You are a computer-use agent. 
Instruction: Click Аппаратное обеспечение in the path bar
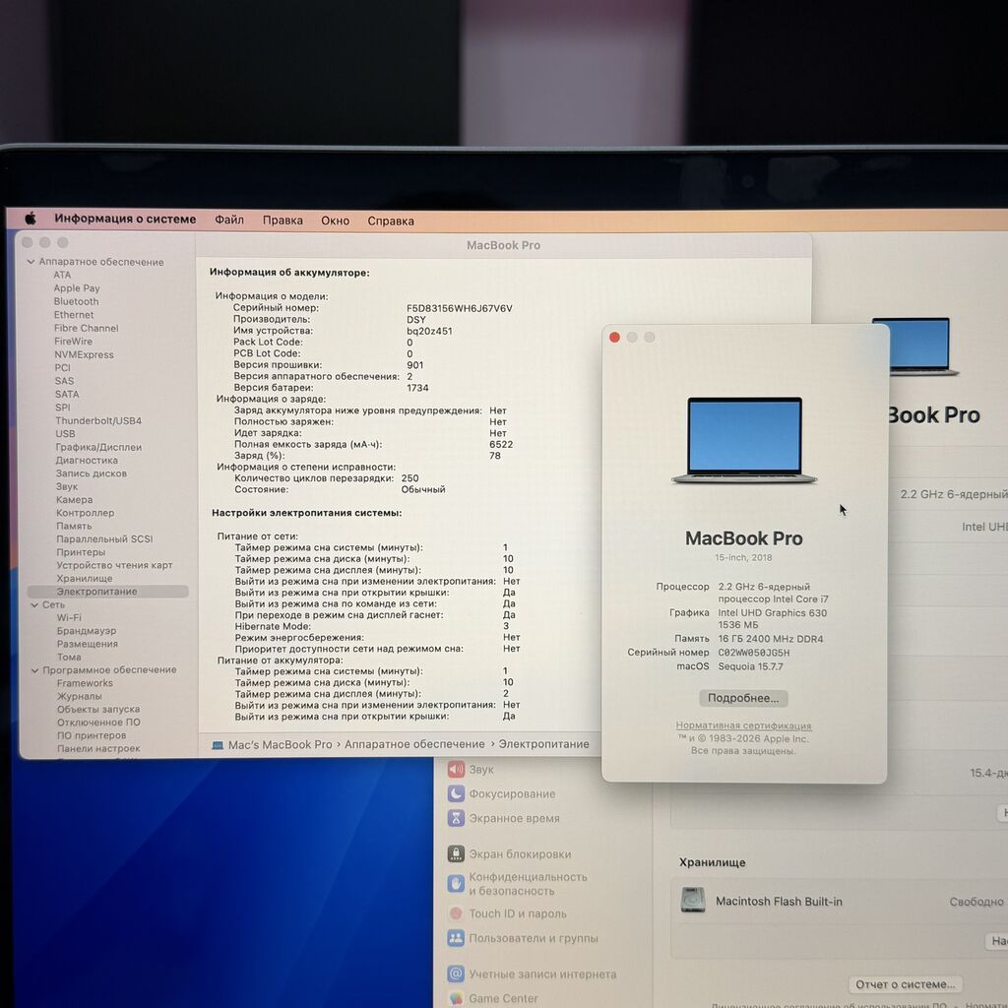tap(414, 744)
